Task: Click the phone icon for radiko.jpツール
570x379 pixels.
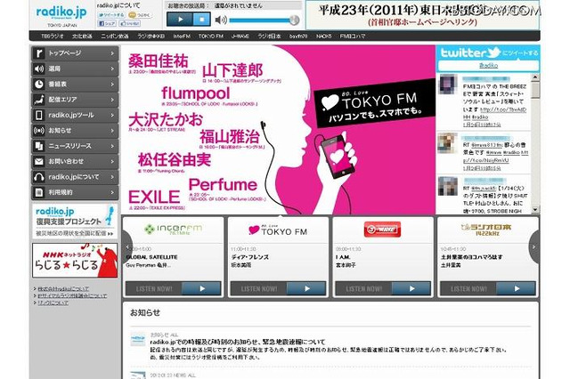Action: point(39,115)
